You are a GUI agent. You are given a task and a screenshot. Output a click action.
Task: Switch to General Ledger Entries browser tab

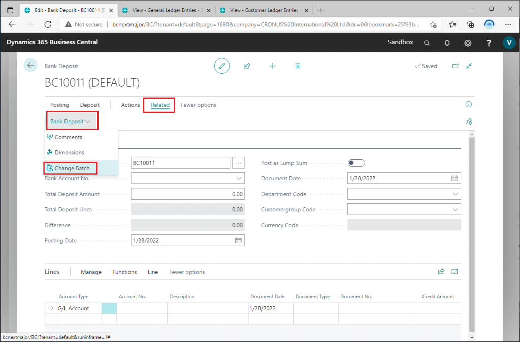166,10
